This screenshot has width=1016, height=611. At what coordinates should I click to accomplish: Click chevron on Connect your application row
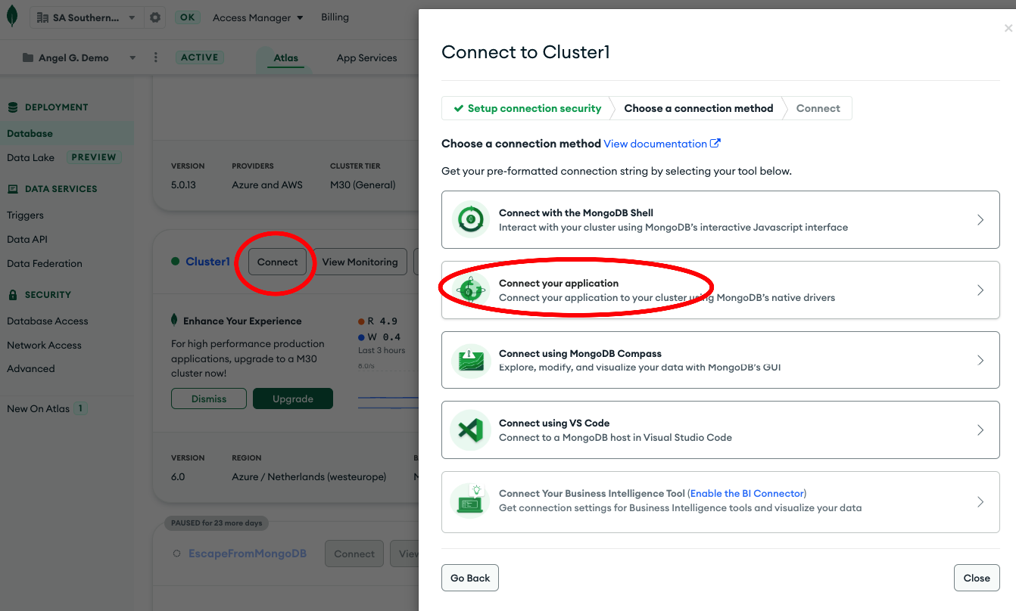tap(980, 290)
